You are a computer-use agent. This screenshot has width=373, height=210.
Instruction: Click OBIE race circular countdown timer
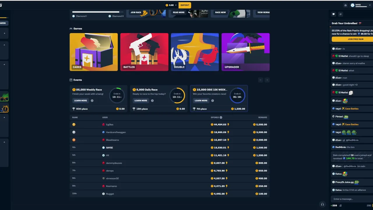(237, 95)
